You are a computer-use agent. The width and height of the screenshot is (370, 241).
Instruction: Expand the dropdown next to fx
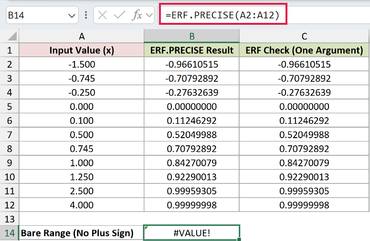click(x=149, y=16)
